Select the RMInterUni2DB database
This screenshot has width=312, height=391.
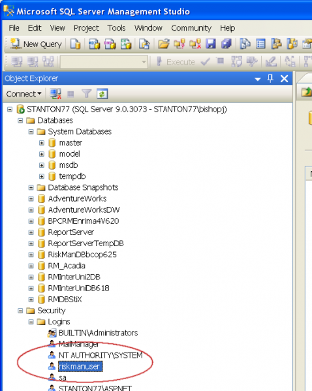point(74,277)
